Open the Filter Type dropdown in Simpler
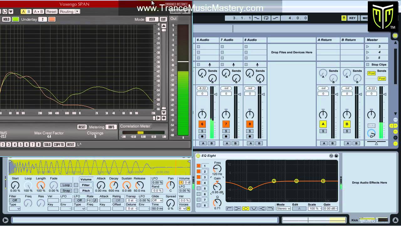The width and height of the screenshot is (401, 226). tap(15, 209)
